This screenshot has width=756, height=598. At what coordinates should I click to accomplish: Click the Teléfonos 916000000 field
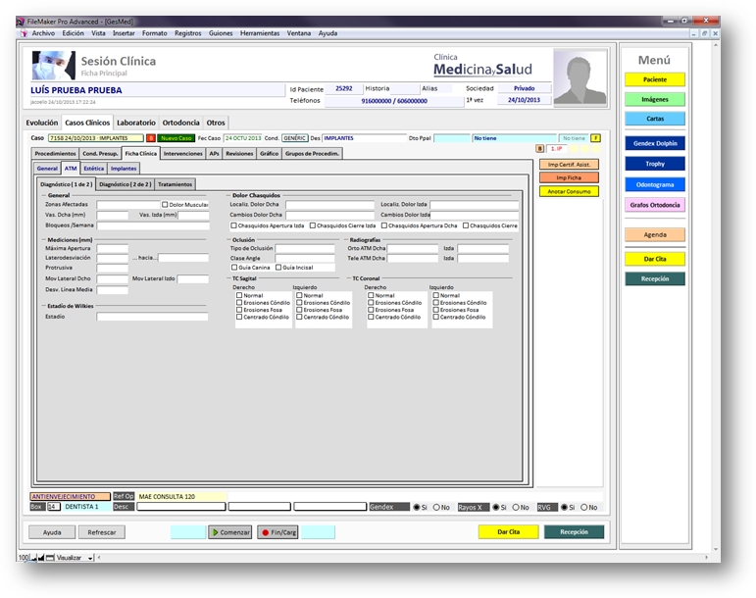coord(394,101)
